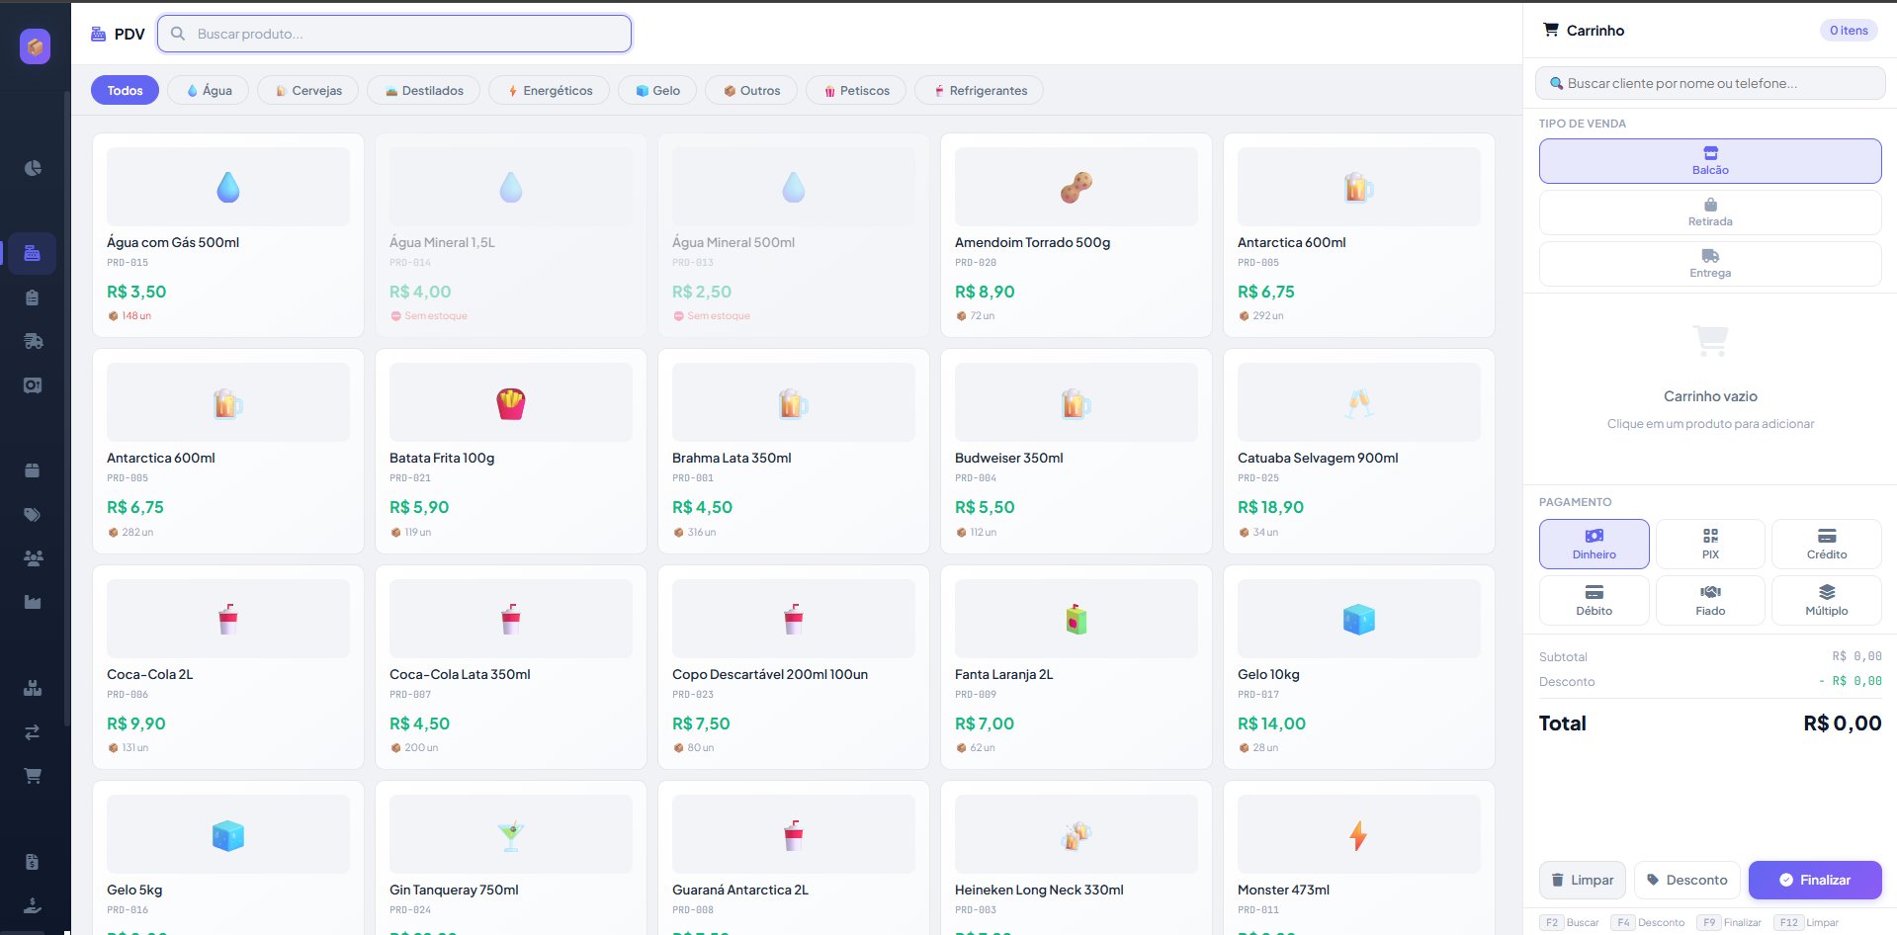Screen dimensions: 1897x935
Task: Click the F9 Finalizar shortcut hint
Action: [x=1729, y=922]
